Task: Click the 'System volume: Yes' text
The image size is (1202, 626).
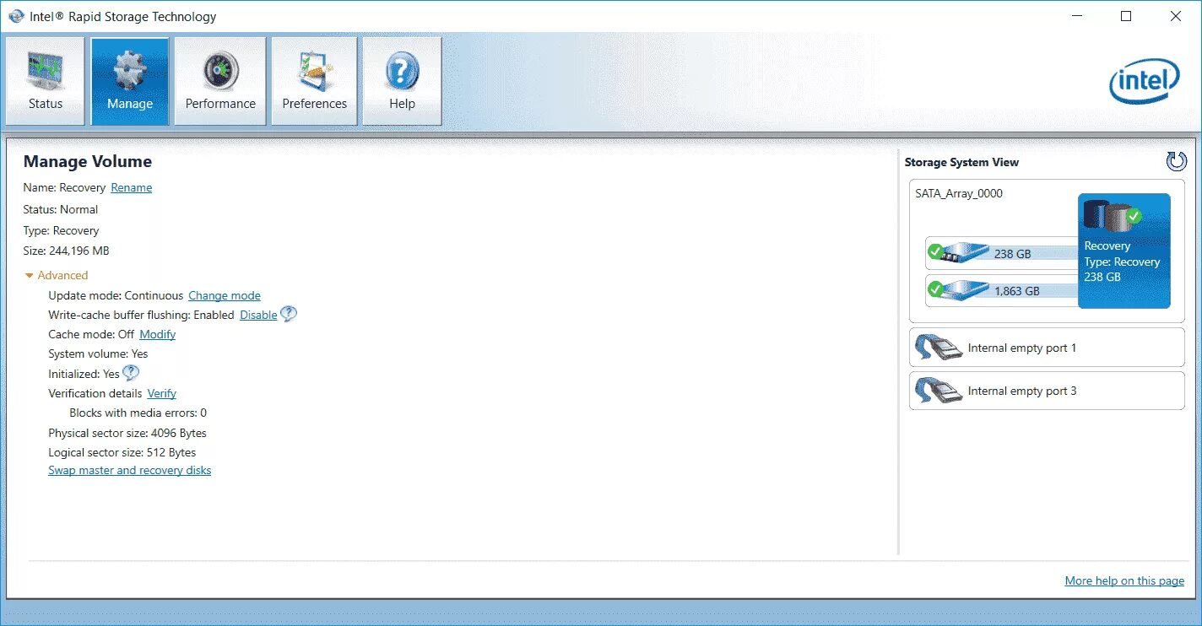Action: [98, 353]
